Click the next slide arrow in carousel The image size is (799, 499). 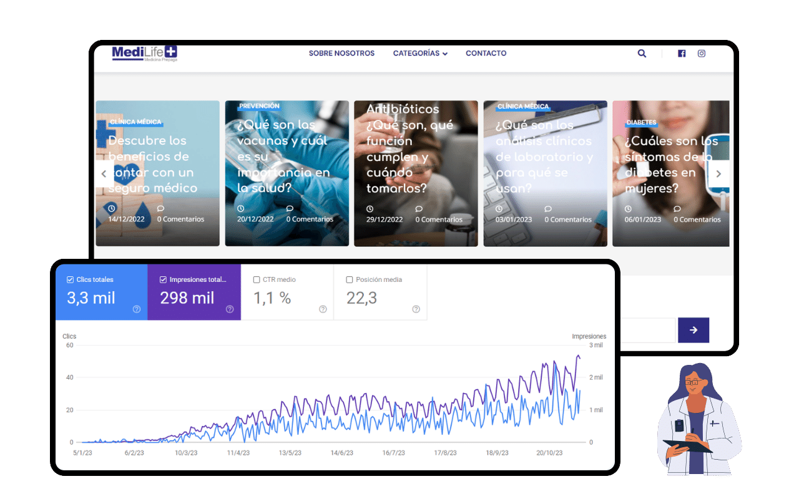[x=718, y=174]
